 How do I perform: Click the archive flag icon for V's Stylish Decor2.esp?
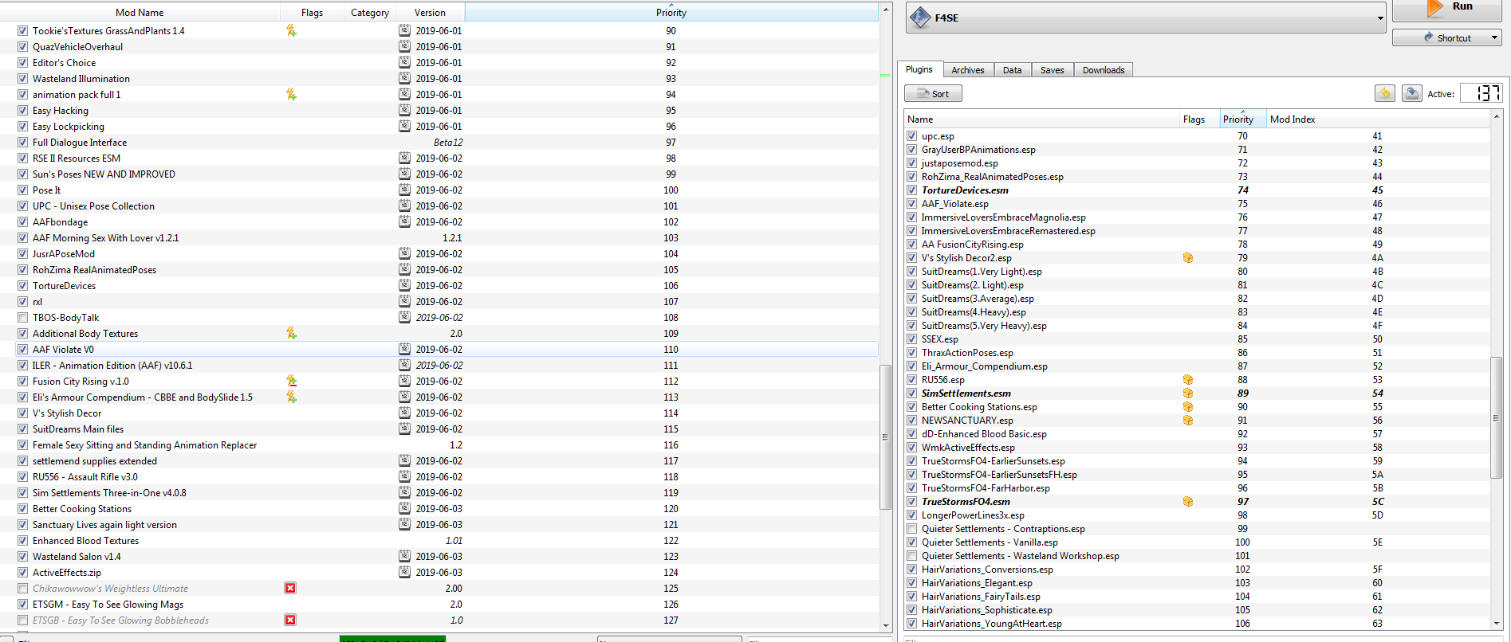point(1187,258)
